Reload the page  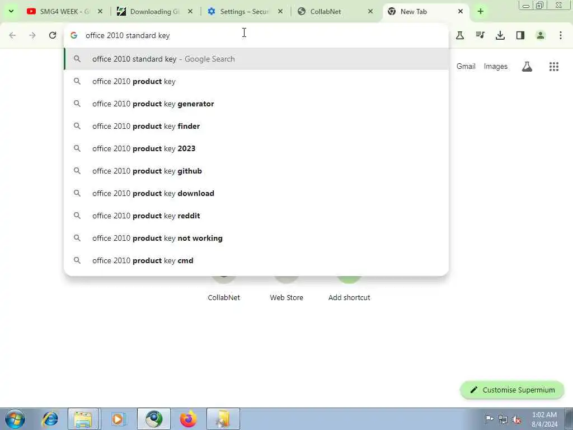[x=53, y=35]
